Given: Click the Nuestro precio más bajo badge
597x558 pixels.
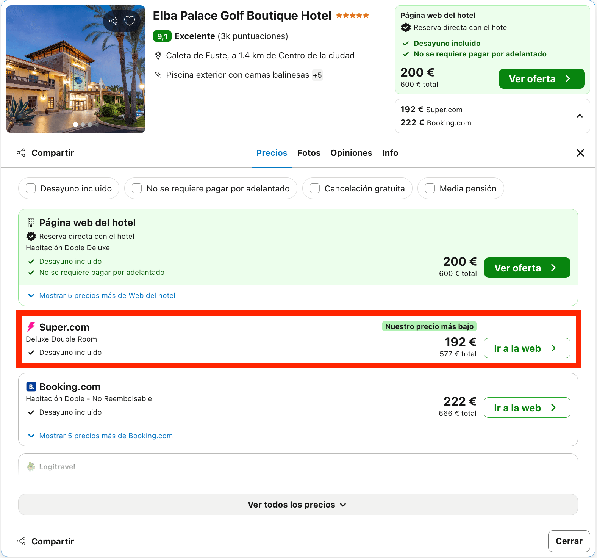Looking at the screenshot, I should click(429, 326).
